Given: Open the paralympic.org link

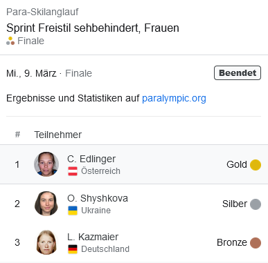Looking at the screenshot, I should pos(174,98).
